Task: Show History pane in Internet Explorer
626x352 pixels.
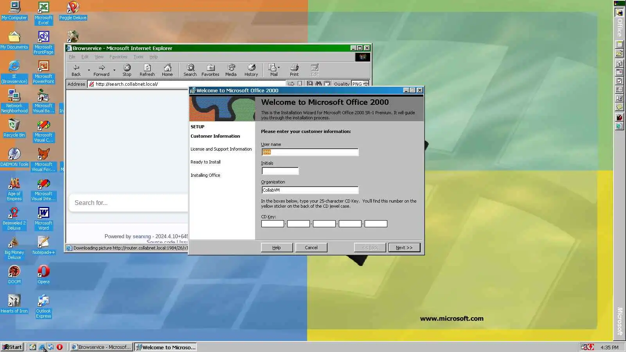Action: click(251, 70)
